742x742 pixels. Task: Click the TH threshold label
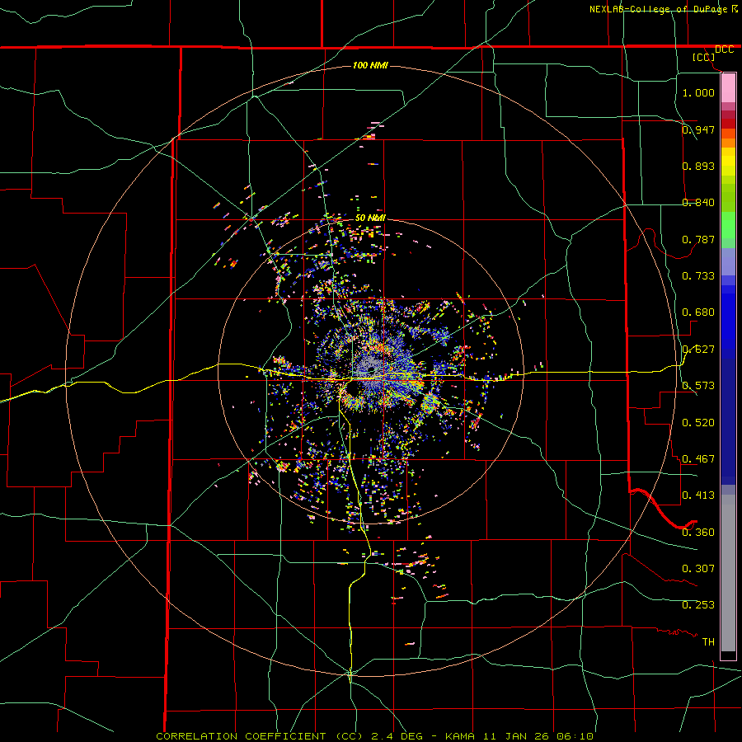(708, 641)
